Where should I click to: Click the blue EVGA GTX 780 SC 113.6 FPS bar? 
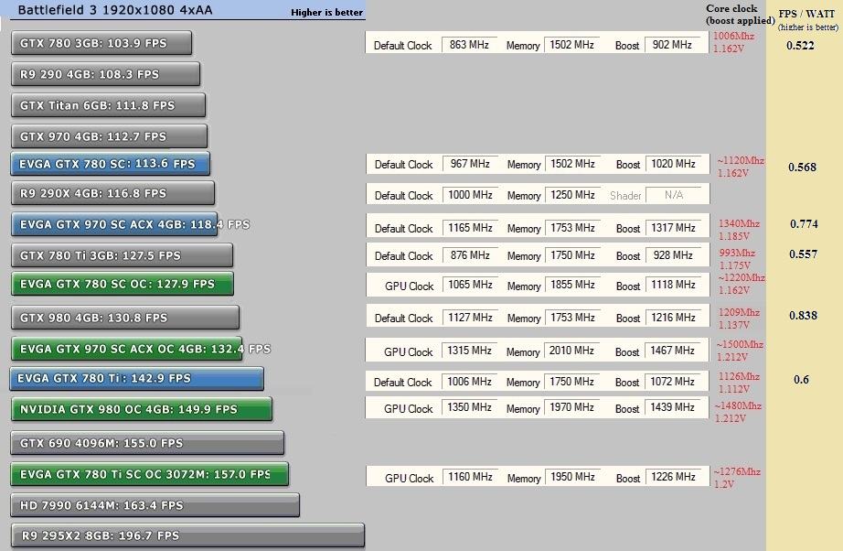tap(111, 164)
